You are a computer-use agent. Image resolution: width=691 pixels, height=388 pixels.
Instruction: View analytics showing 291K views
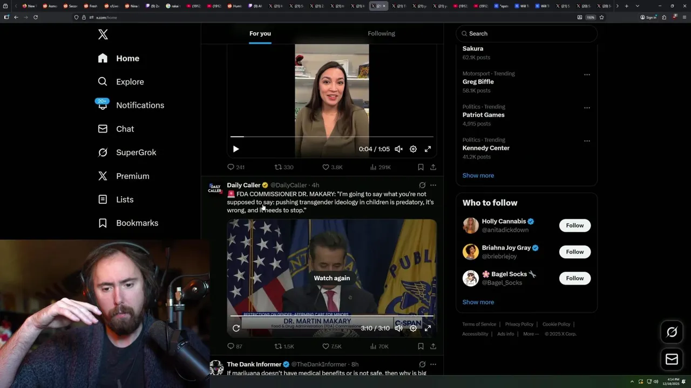click(x=381, y=167)
